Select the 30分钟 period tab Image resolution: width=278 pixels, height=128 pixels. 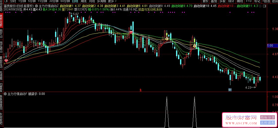[x=53, y=1]
